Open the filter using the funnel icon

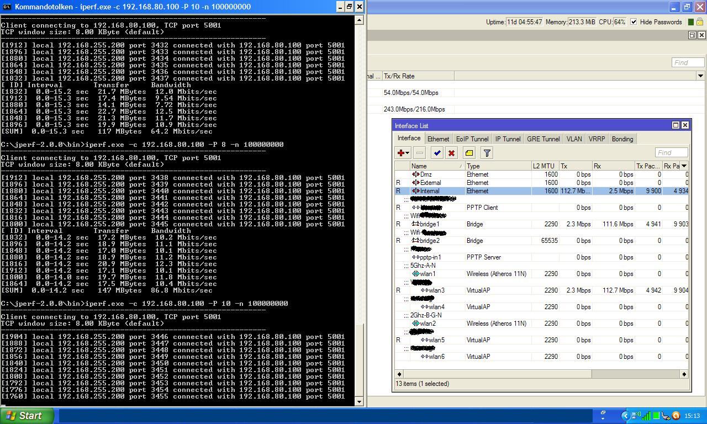pos(487,153)
